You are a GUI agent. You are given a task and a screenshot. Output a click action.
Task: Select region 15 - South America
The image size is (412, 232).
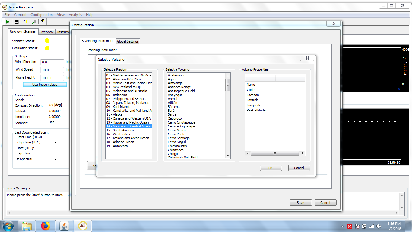pos(128,130)
